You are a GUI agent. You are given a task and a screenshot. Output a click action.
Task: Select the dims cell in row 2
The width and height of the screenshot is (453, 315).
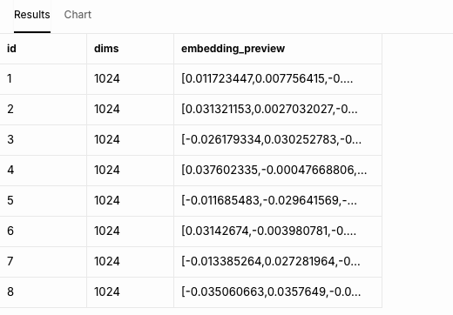[130, 110]
